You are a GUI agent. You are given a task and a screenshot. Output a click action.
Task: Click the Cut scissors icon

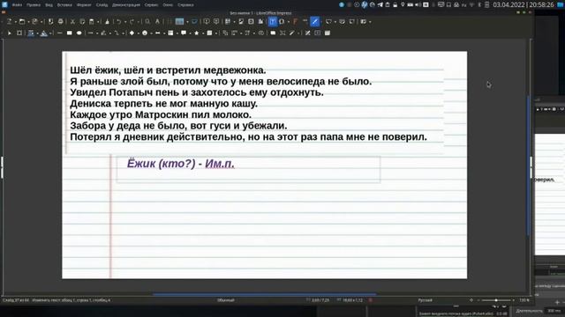[x=72, y=21]
